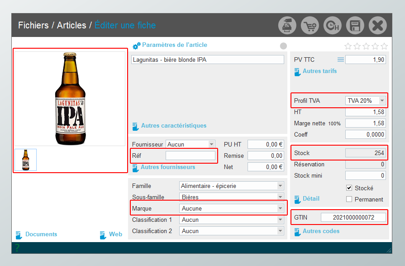Viewport: 405px width, 266px height.
Task: Click the Remise field
Action: (x=266, y=156)
